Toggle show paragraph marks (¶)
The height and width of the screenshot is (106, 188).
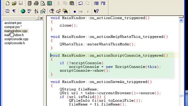[x=14, y=11]
